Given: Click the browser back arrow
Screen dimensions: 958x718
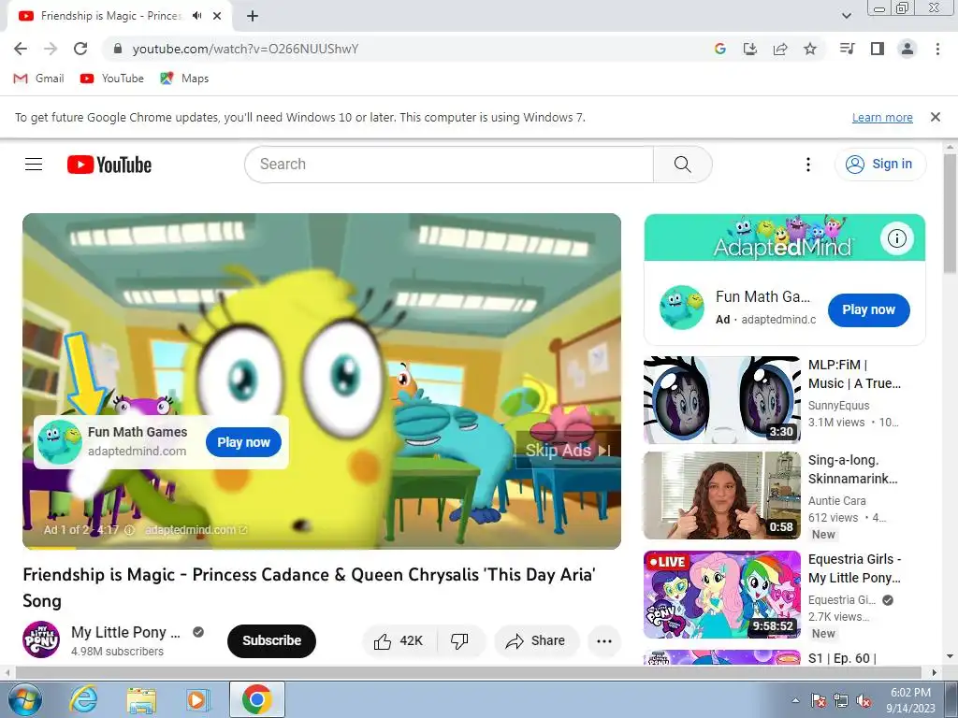Looking at the screenshot, I should tap(21, 49).
